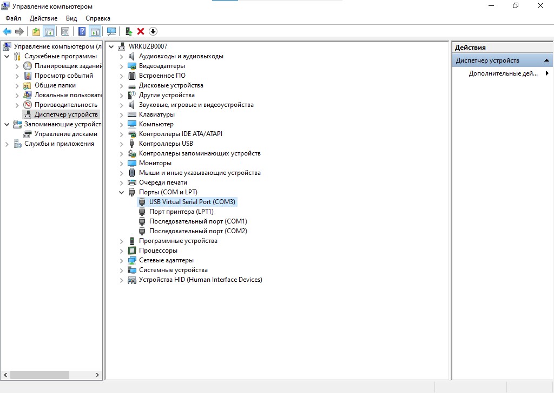Expand the Видеоадаптеры category

[x=122, y=66]
